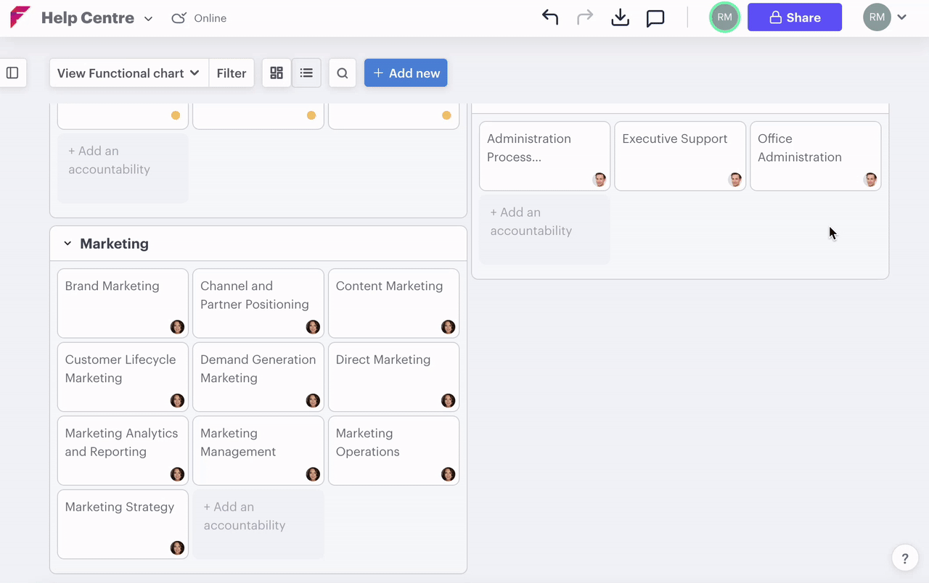Open the View Functional chart dropdown

click(x=128, y=73)
